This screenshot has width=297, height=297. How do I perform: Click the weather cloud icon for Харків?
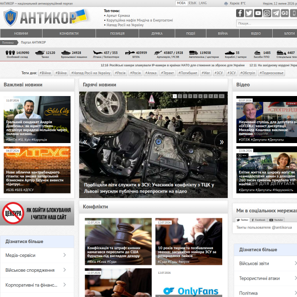coord(226,3)
